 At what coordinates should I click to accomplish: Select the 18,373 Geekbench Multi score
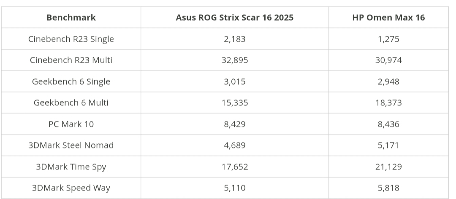[388, 103]
